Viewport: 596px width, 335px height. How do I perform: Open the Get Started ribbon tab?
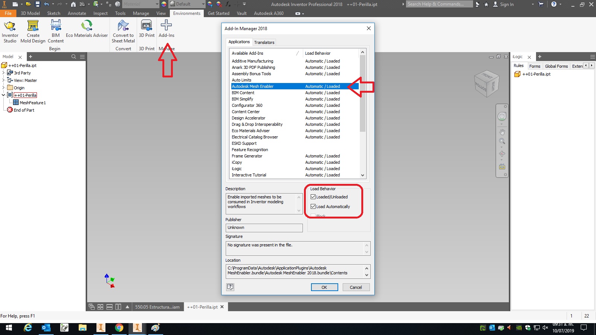pyautogui.click(x=218, y=13)
